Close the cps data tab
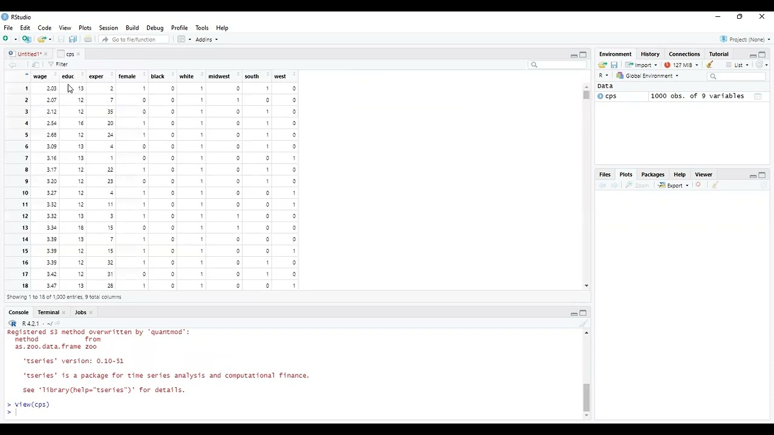 (x=78, y=54)
